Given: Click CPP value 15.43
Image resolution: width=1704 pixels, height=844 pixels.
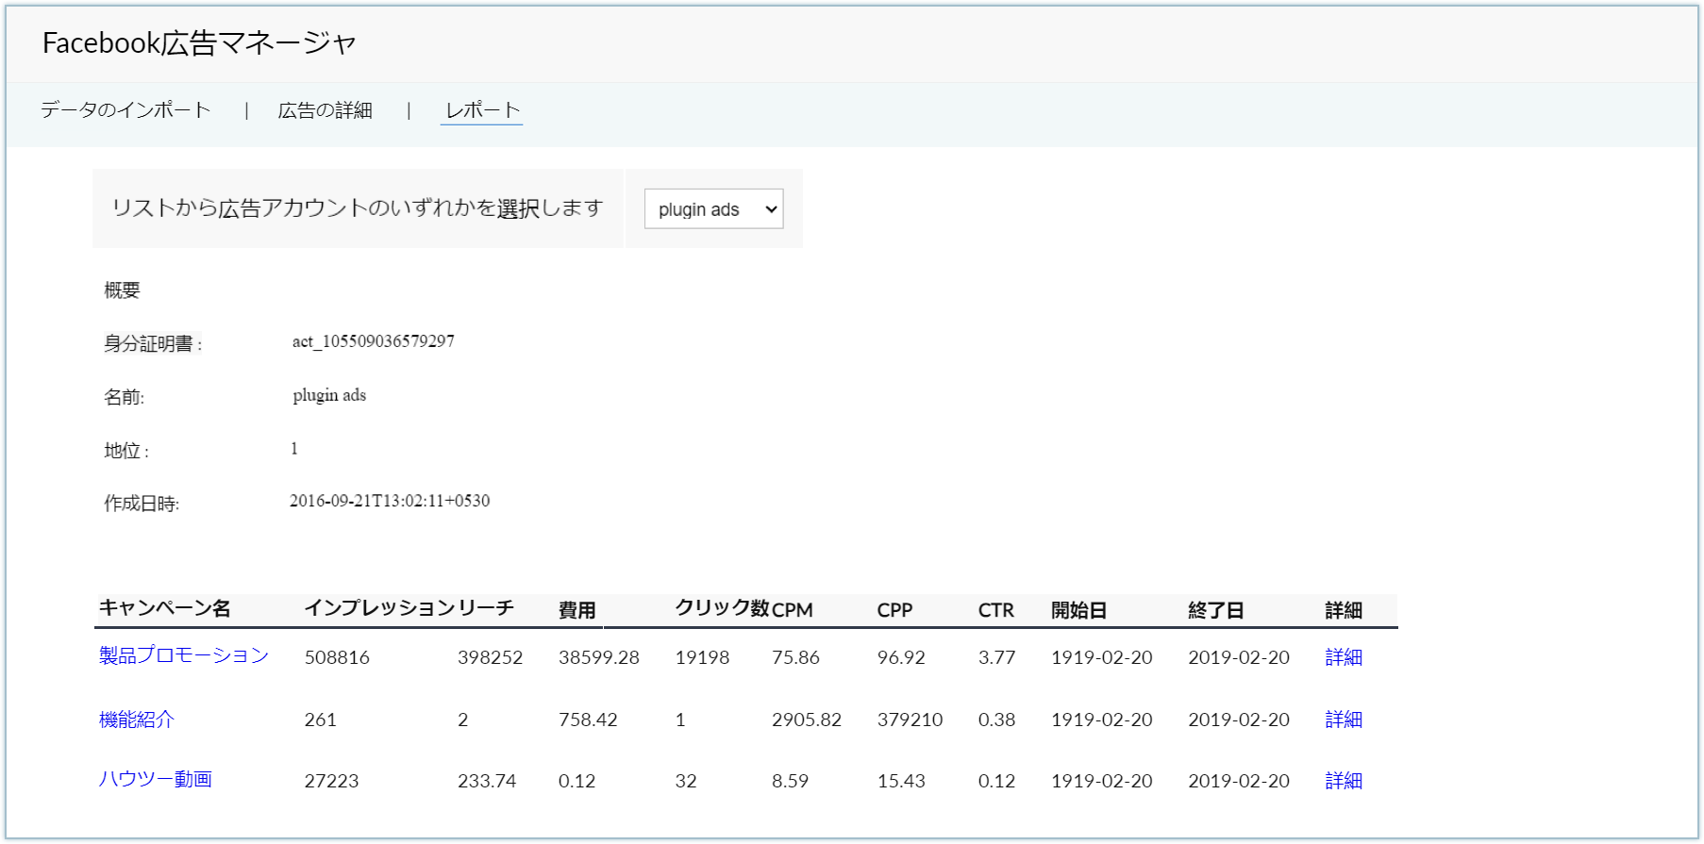Looking at the screenshot, I should [x=901, y=781].
